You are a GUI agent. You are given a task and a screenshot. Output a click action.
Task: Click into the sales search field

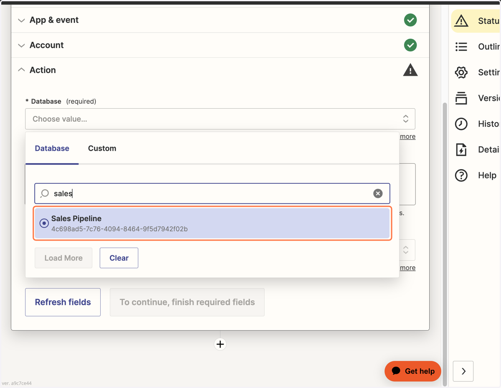pyautogui.click(x=212, y=193)
